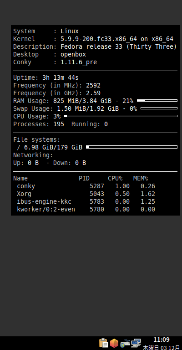Click the Conky version 1.11.6_pre
The image size is (182, 350).
click(79, 62)
